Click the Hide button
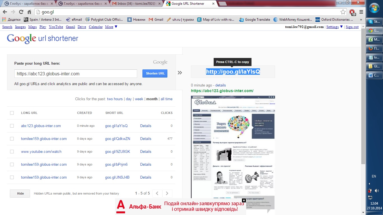The width and height of the screenshot is (383, 215). click(20, 193)
